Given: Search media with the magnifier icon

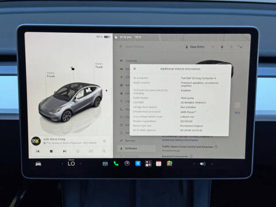Looking at the screenshot, I should pyautogui.click(x=104, y=151).
